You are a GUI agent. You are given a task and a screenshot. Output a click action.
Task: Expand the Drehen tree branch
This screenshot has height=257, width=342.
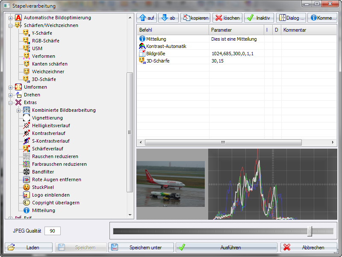point(10,95)
